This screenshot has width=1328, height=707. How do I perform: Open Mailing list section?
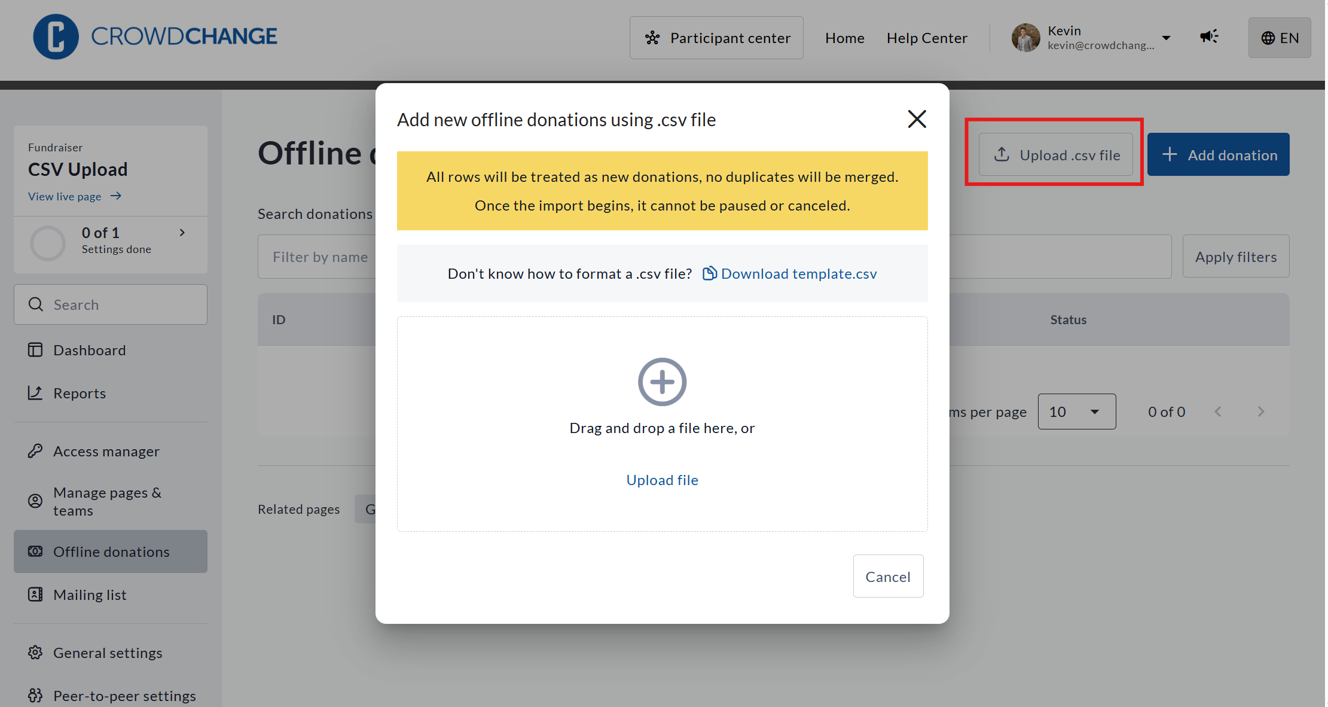[90, 595]
